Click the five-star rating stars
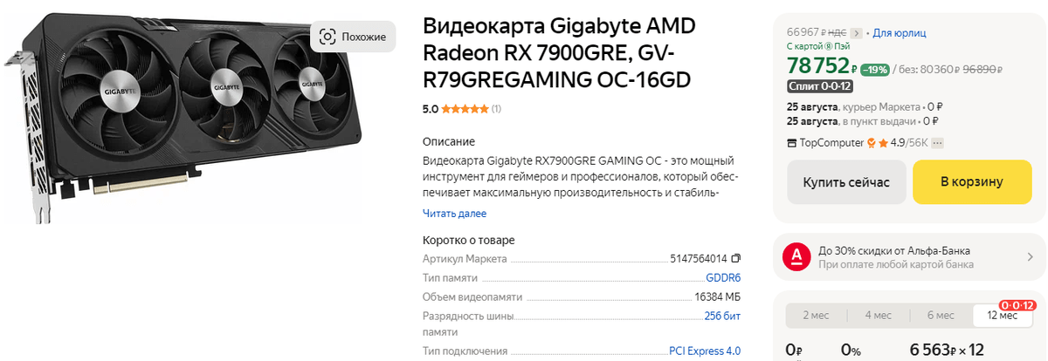1048x361 pixels. pyautogui.click(x=464, y=109)
